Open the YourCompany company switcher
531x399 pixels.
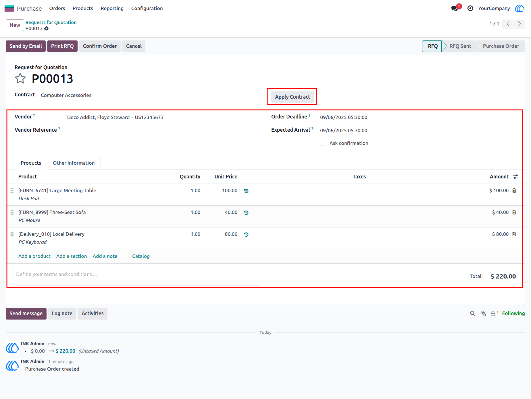494,8
